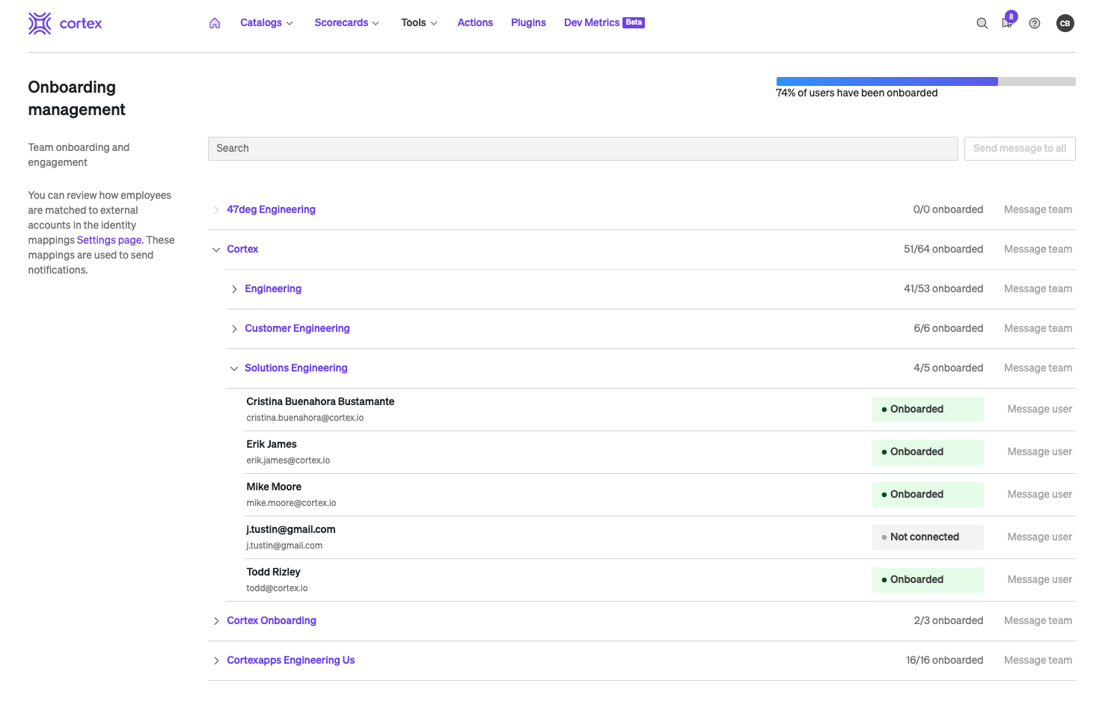The image size is (1105, 719).
Task: Open the Scorecards dropdown menu
Action: 346,23
